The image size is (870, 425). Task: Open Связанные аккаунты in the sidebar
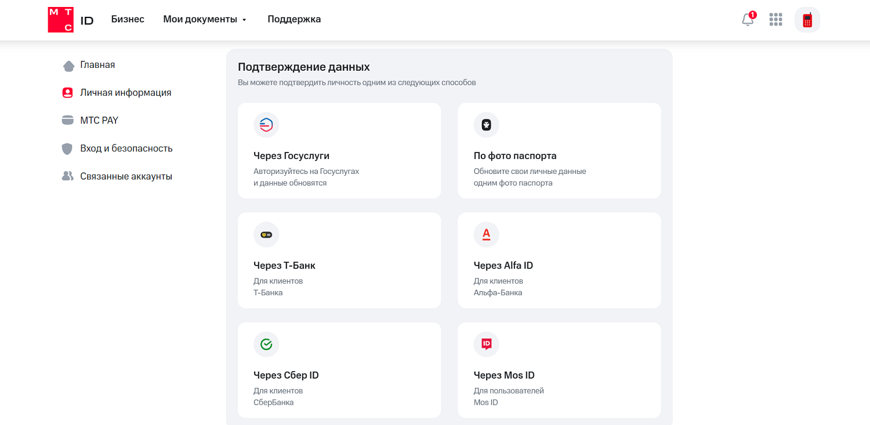tap(126, 176)
